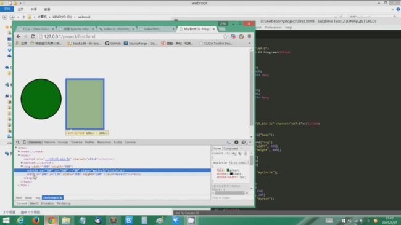Click the black stroke color swatch
Screen dimensions: 401x225
click(x=231, y=173)
